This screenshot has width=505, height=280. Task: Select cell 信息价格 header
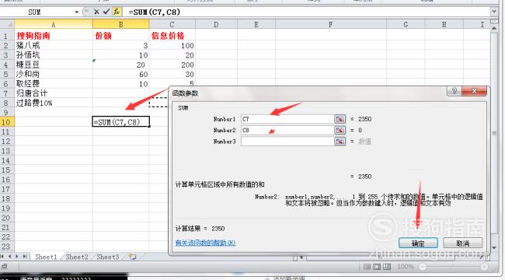point(172,36)
